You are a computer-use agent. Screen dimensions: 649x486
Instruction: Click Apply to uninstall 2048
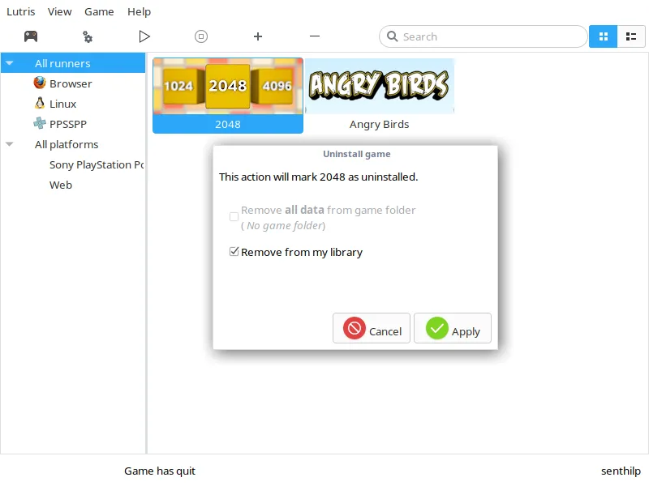(453, 328)
